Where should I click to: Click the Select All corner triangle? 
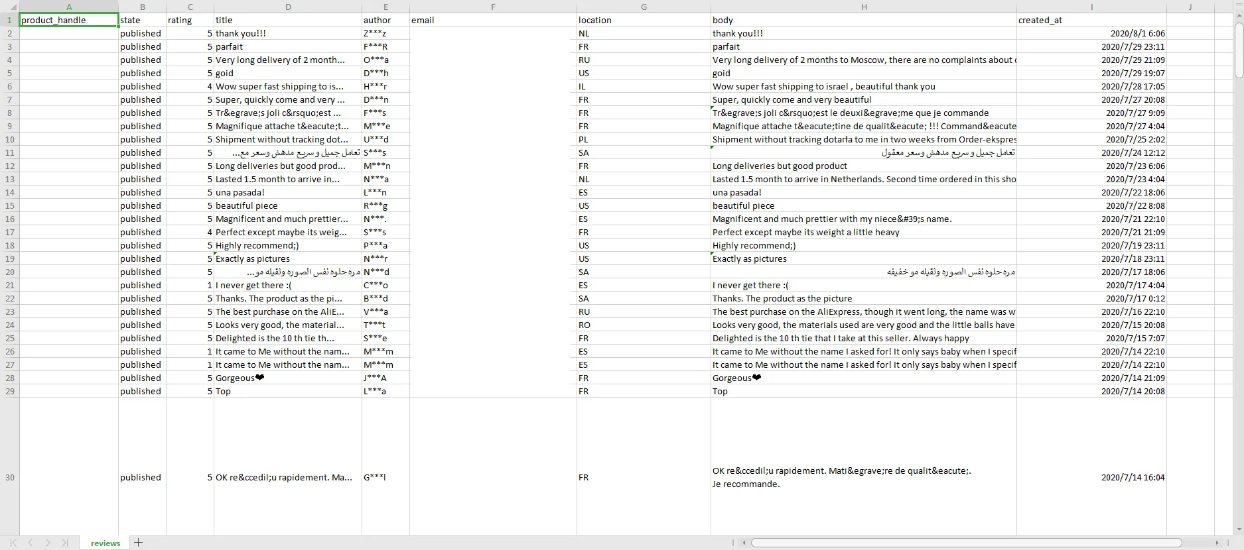point(13,7)
